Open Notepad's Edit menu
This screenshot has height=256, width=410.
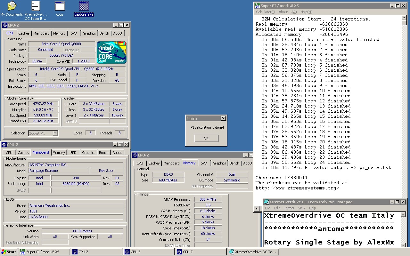point(277,208)
